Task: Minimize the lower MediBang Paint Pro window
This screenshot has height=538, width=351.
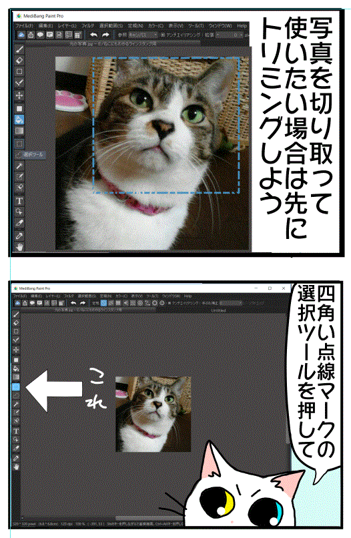Action: click(256, 288)
